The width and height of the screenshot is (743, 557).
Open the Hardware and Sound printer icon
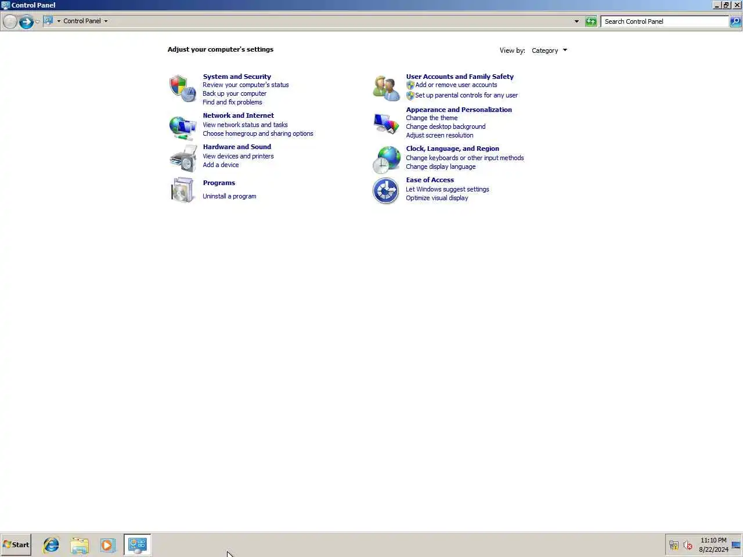coord(183,158)
